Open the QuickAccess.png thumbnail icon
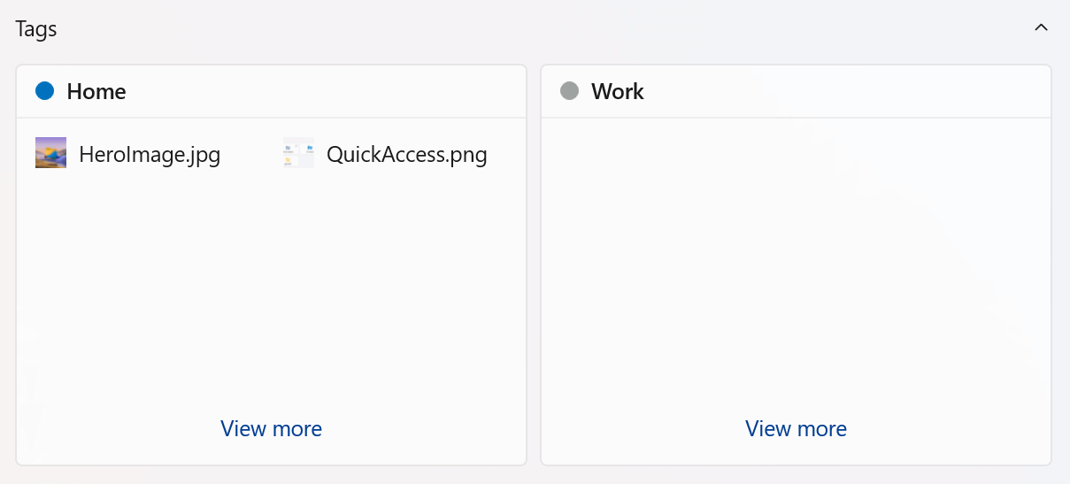 point(298,153)
